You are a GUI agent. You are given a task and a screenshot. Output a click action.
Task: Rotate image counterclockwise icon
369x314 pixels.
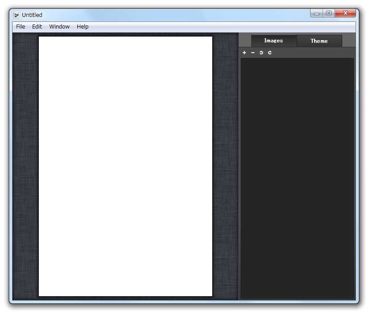pos(261,53)
